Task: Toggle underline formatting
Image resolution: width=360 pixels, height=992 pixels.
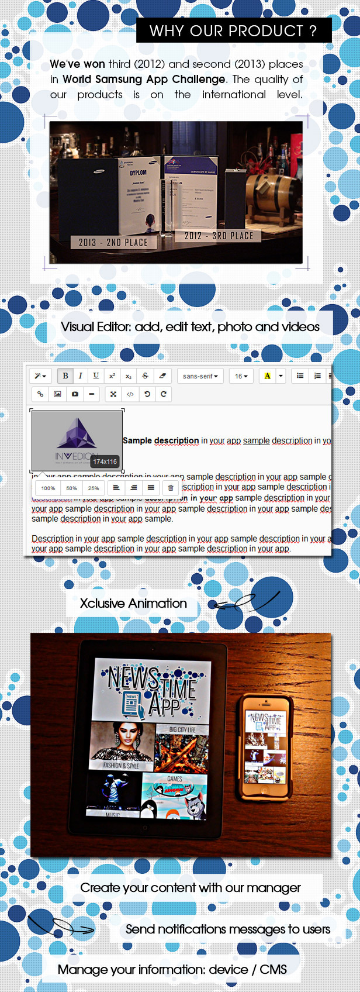Action: tap(96, 376)
